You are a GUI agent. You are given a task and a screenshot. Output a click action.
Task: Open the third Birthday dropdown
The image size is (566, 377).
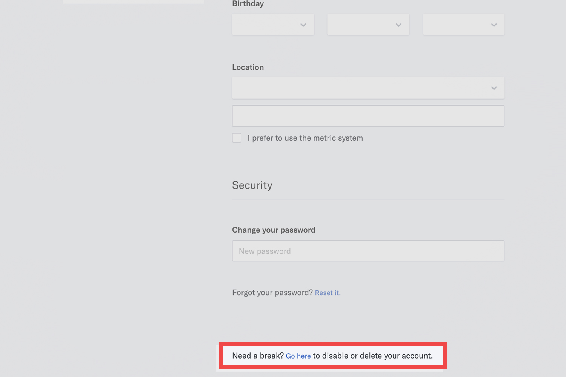pos(463,25)
